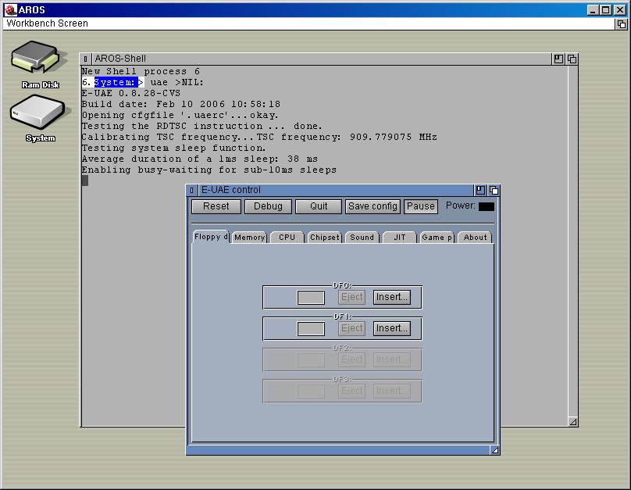Maximize the AROS host window
Viewport: 631px width, 490px height.
(x=605, y=10)
